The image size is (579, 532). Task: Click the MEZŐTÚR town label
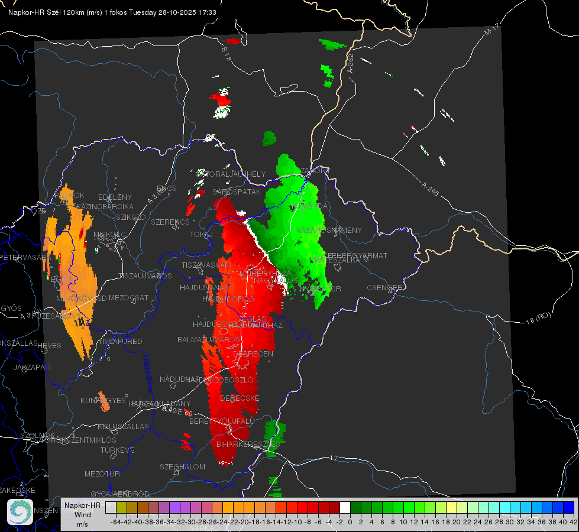coord(102,473)
